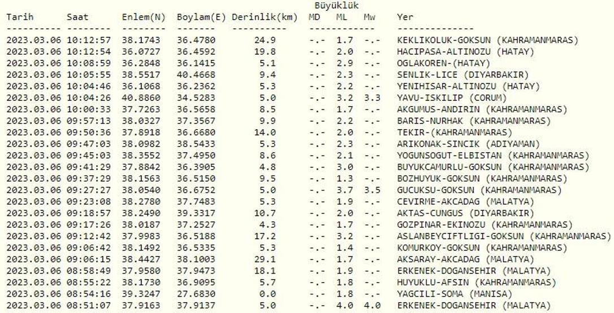Select the Mw column header
The image size is (614, 313).
(369, 17)
